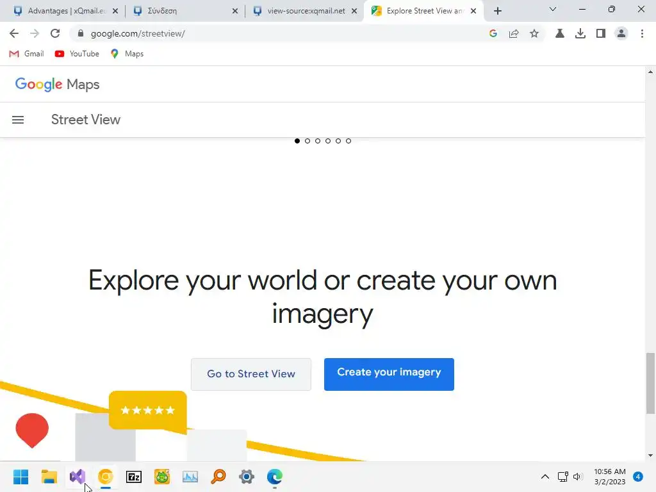Click the scrollbar down arrow
The width and height of the screenshot is (656, 492).
650,455
